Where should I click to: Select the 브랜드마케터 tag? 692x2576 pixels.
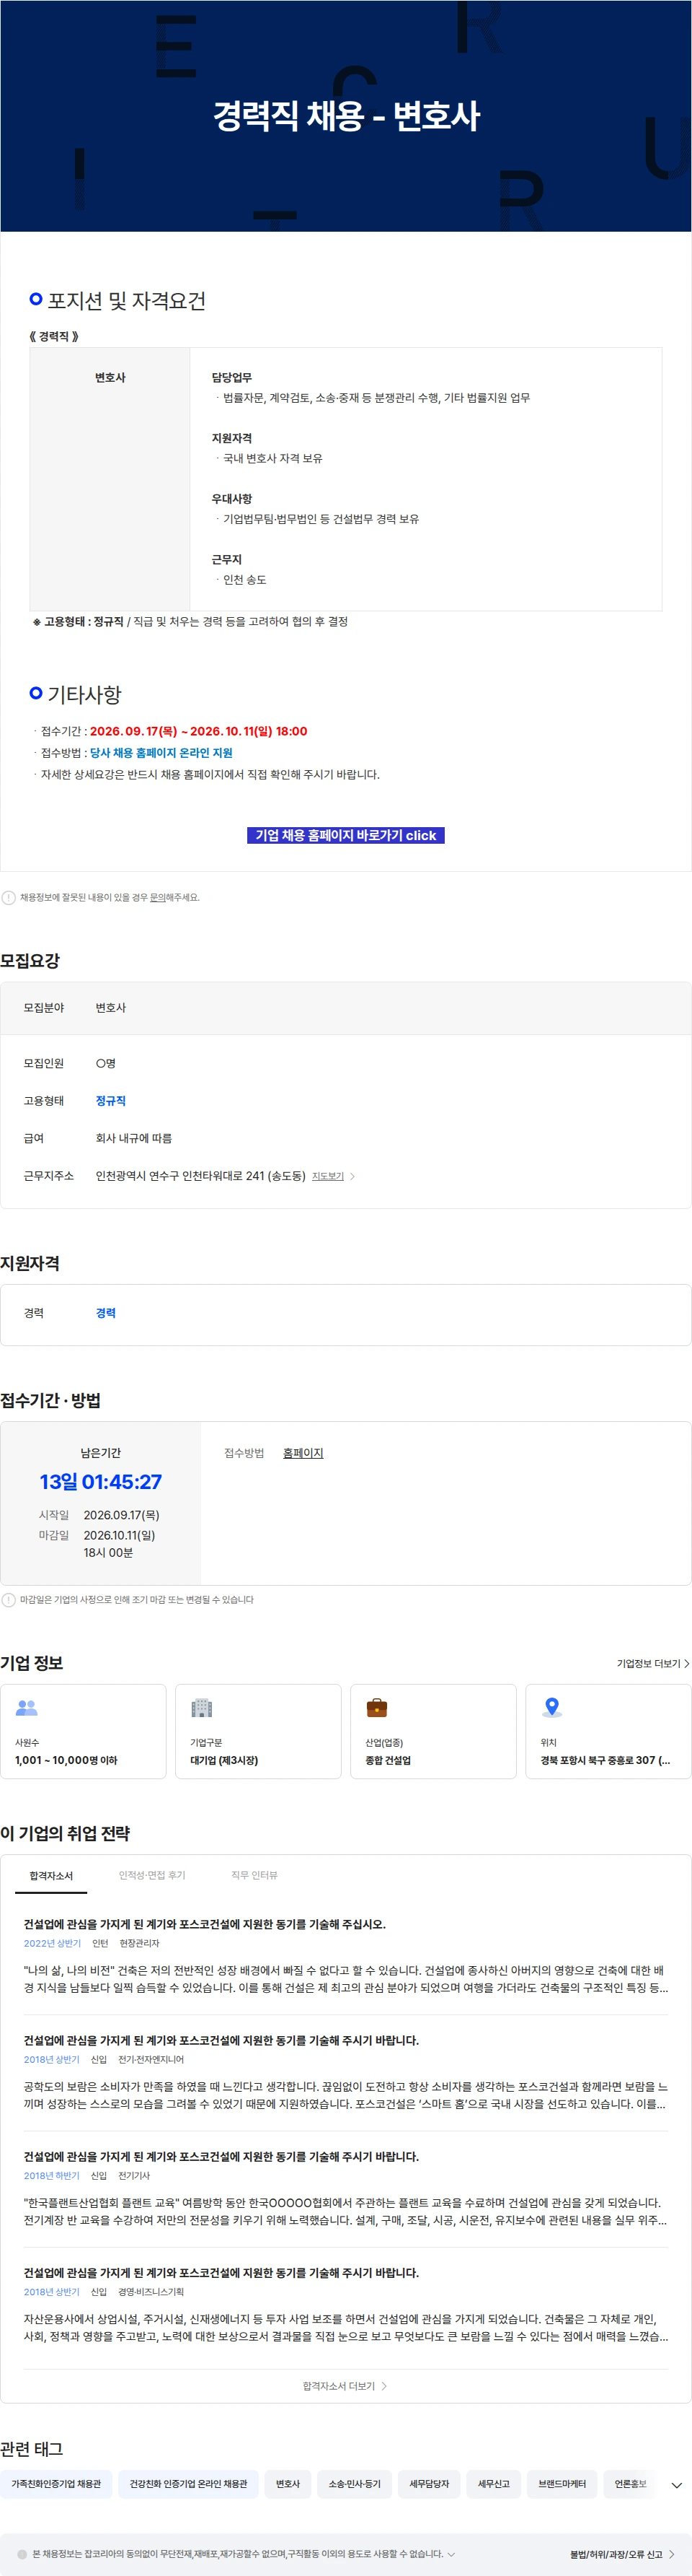[x=562, y=2483]
